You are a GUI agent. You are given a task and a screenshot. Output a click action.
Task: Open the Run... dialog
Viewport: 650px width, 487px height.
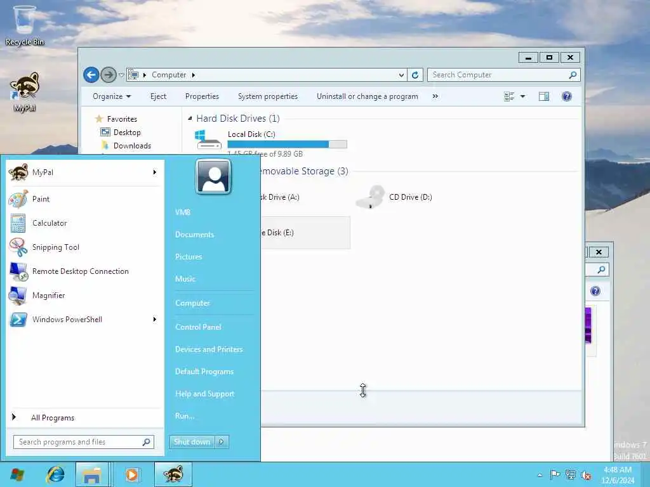point(185,416)
